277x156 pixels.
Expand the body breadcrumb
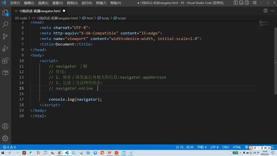tap(105, 18)
